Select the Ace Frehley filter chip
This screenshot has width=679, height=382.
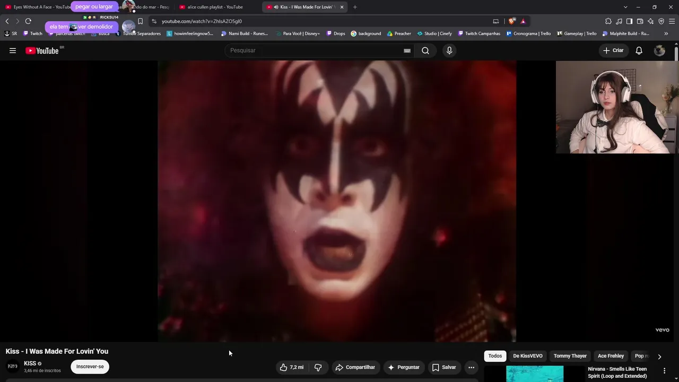coord(611,356)
